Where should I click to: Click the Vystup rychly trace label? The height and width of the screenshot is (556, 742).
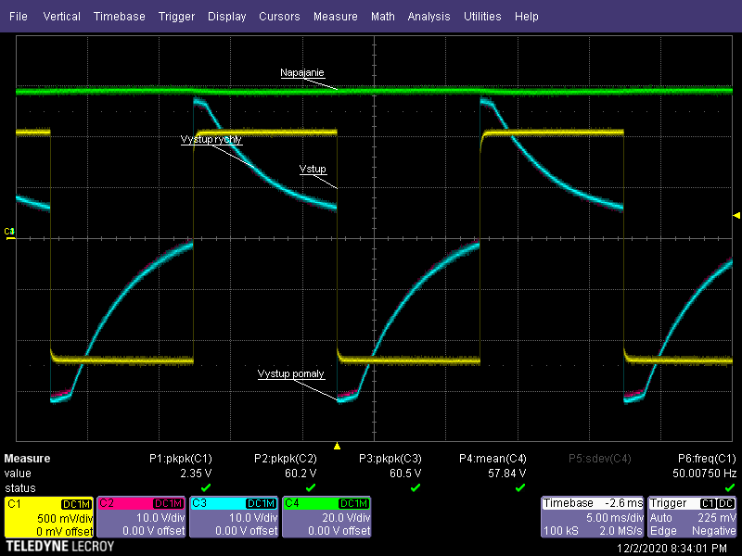(x=211, y=140)
